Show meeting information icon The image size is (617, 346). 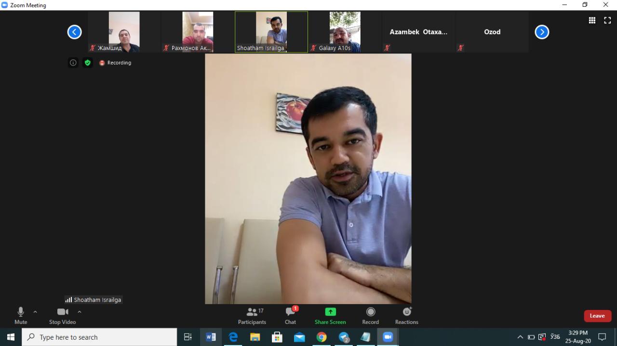coord(73,63)
